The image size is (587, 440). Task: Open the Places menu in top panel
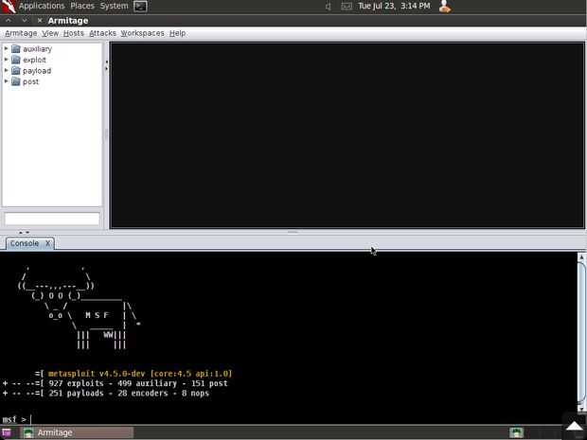point(82,6)
